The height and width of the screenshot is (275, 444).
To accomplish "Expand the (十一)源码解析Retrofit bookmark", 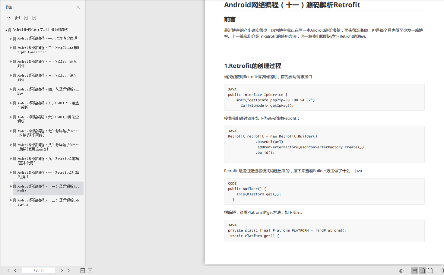I will 11,186.
